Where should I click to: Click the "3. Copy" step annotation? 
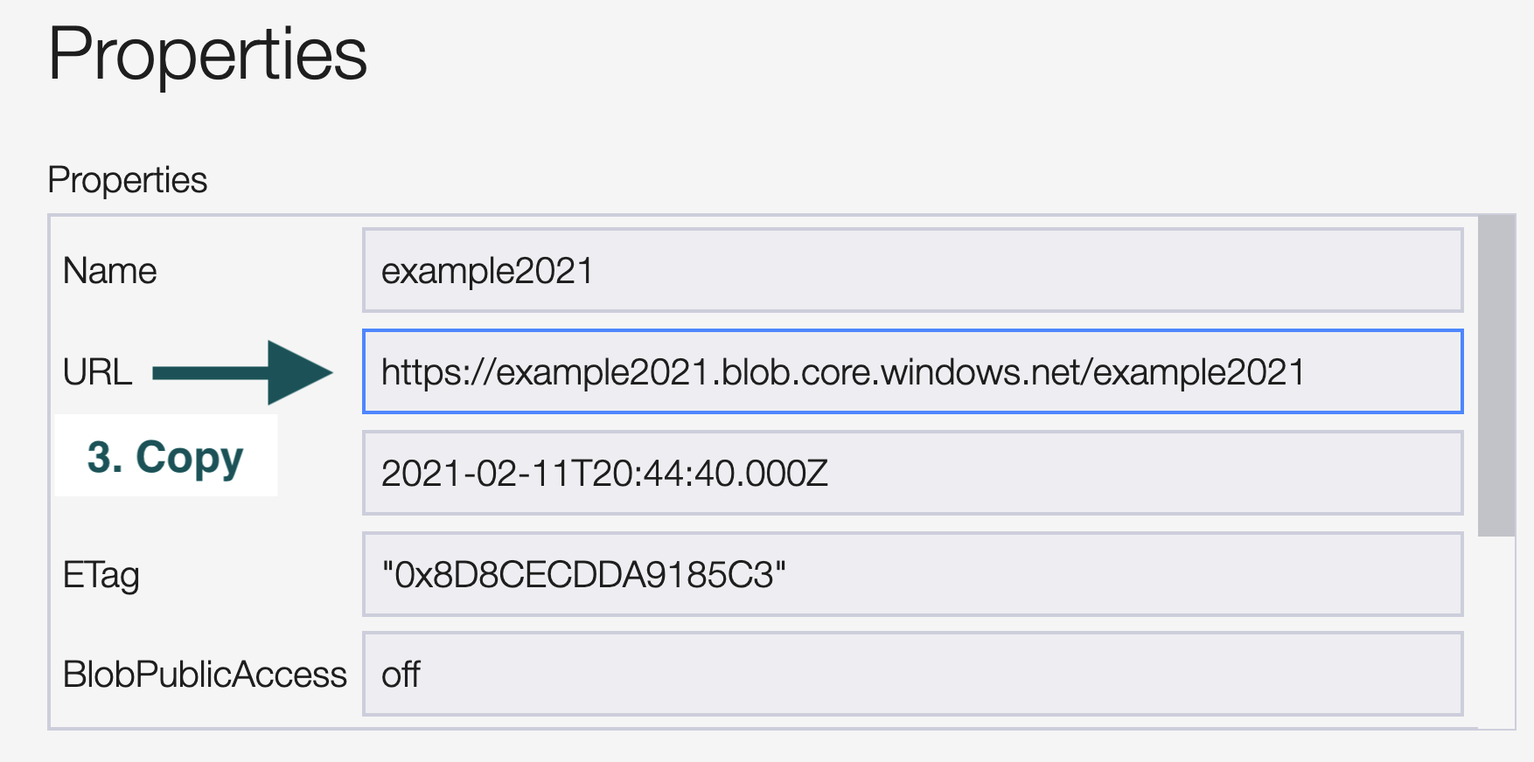[x=165, y=456]
